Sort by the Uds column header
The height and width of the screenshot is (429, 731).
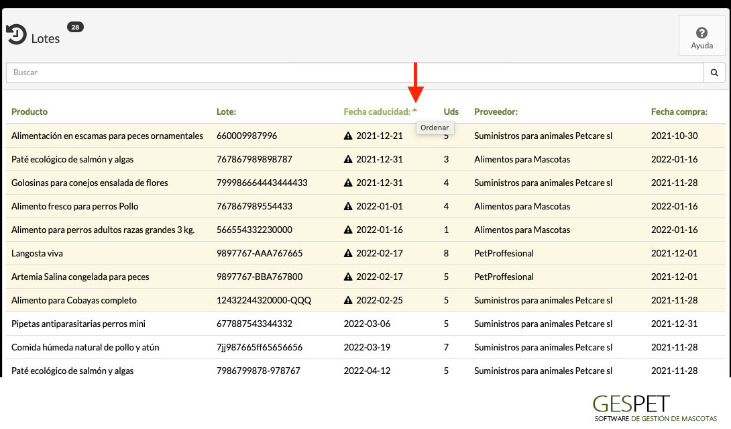tap(451, 111)
